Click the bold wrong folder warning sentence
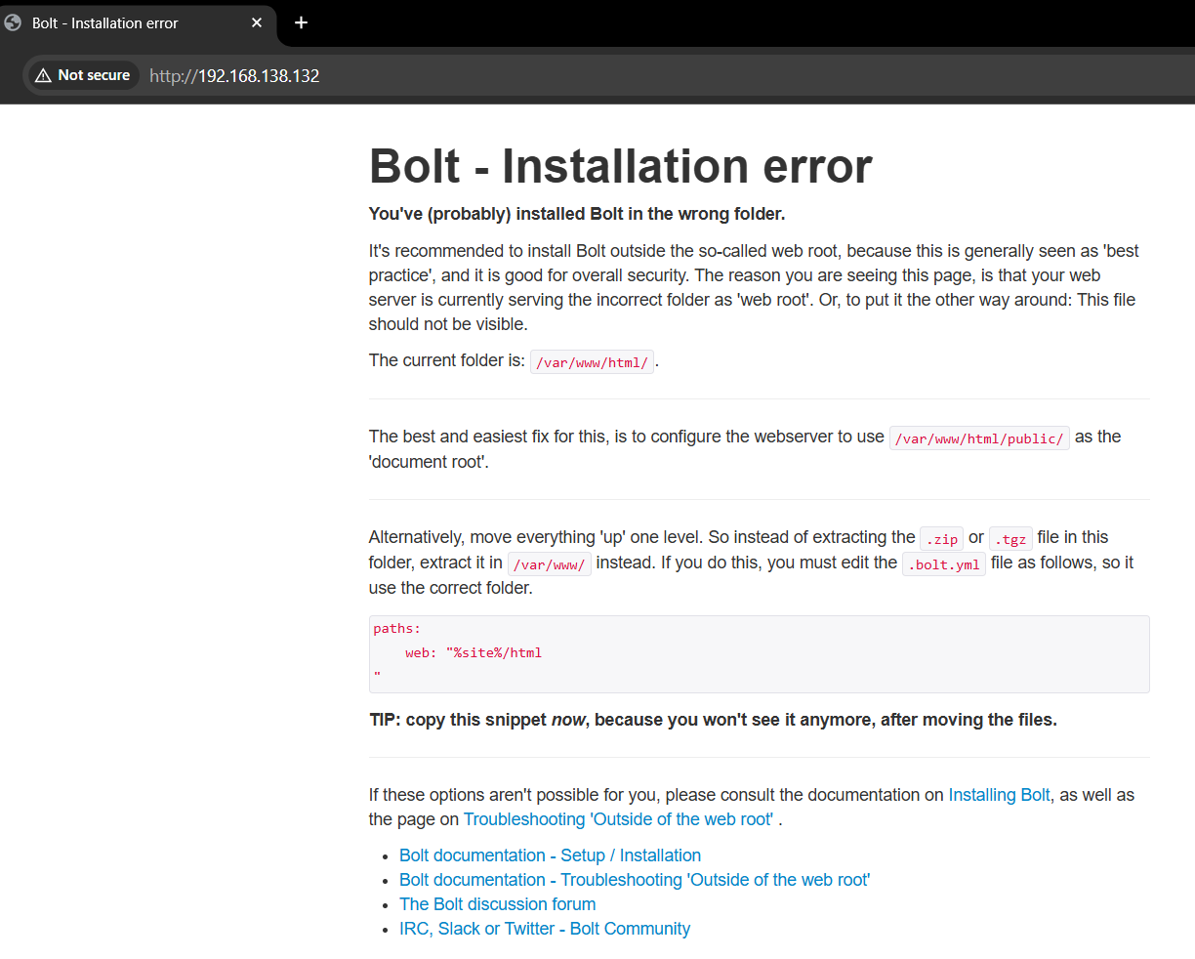The image size is (1195, 959). 577,214
